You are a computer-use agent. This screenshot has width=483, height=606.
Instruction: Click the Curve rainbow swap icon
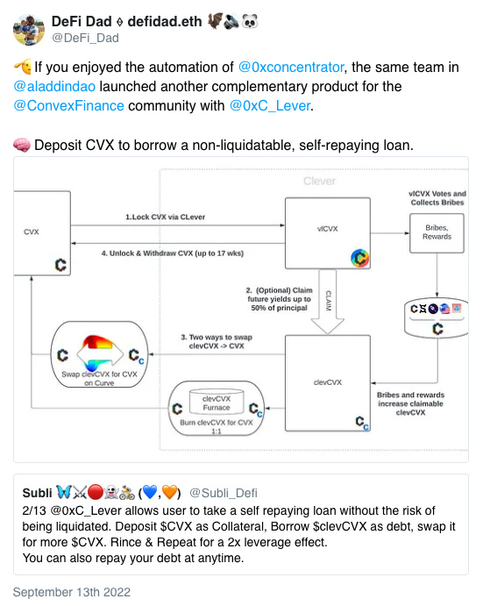pos(100,354)
